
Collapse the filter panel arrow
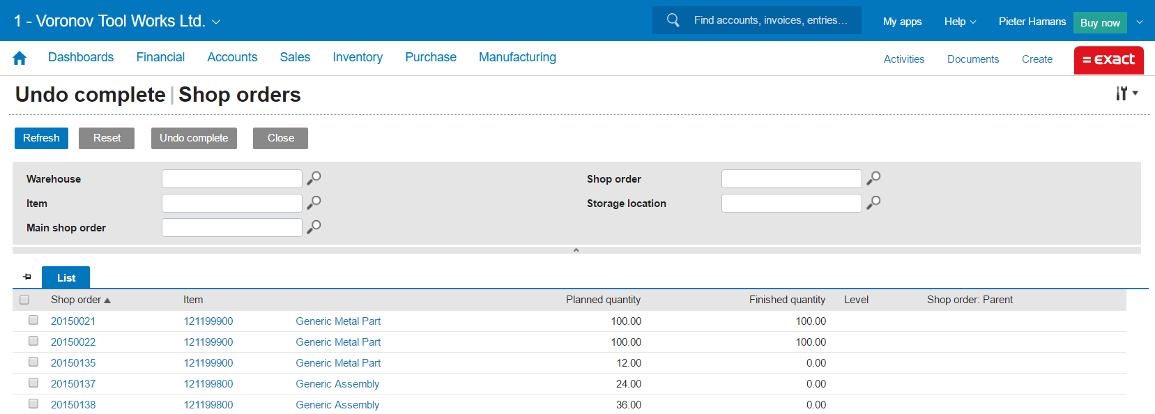click(x=576, y=250)
